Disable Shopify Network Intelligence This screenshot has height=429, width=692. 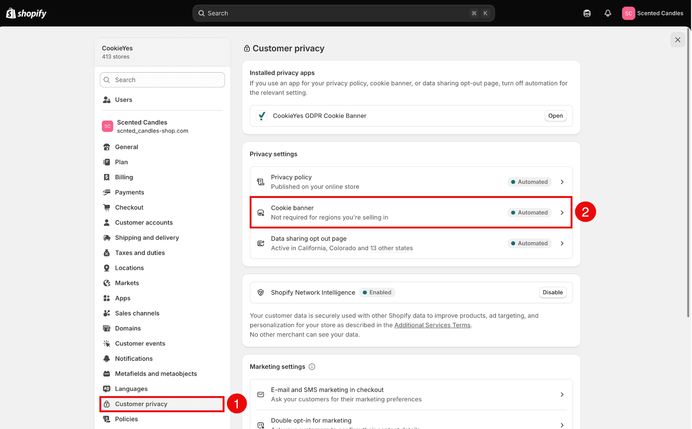[552, 292]
